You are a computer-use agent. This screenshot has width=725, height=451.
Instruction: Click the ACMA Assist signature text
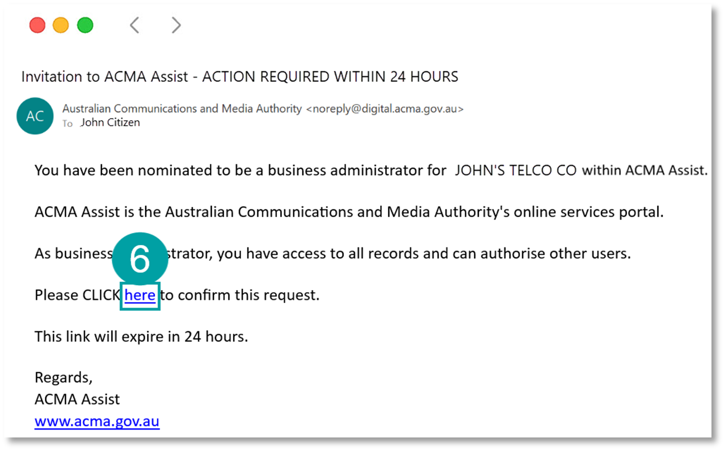pos(77,399)
